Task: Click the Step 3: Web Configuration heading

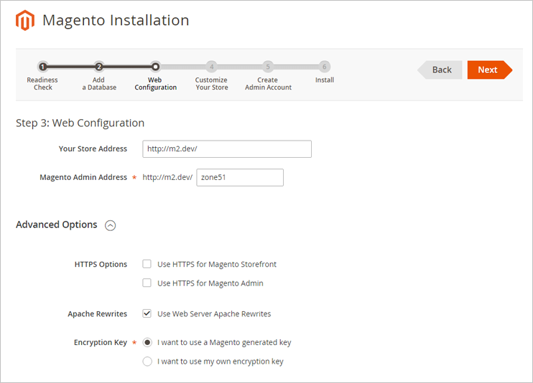Action: (80, 123)
